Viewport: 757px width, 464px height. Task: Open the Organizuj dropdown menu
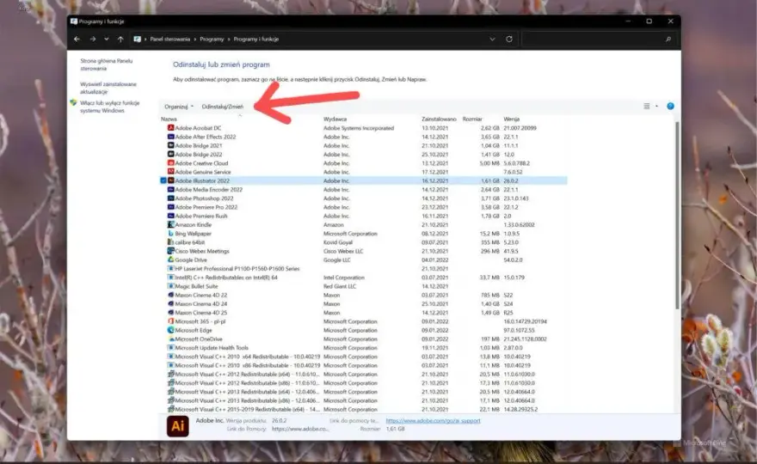coord(179,107)
